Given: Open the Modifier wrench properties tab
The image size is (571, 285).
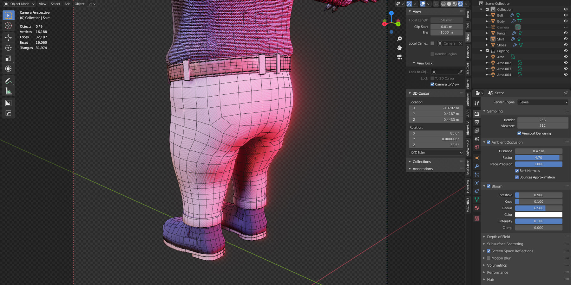Looking at the screenshot, I should [x=476, y=166].
